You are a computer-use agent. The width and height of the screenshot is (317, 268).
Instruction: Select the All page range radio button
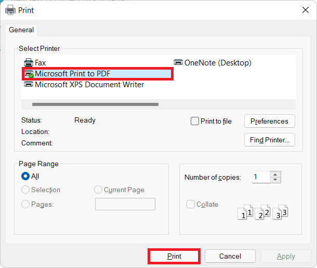(x=25, y=176)
